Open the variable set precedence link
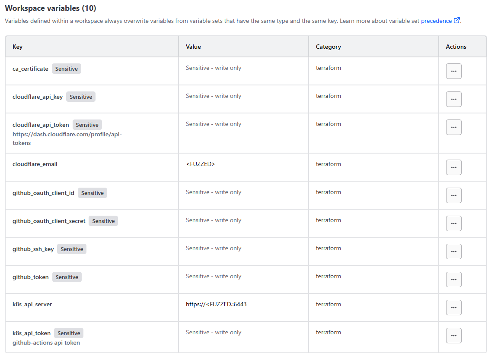Screen dimensions: 488x355 (436, 21)
